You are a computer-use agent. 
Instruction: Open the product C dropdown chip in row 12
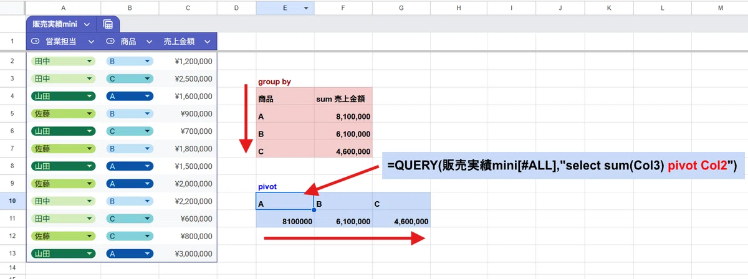130,236
